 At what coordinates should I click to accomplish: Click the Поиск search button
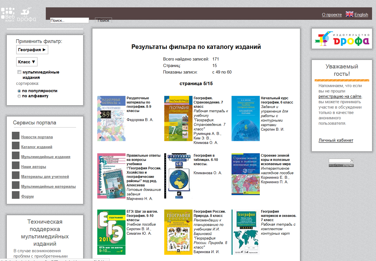coord(103,20)
